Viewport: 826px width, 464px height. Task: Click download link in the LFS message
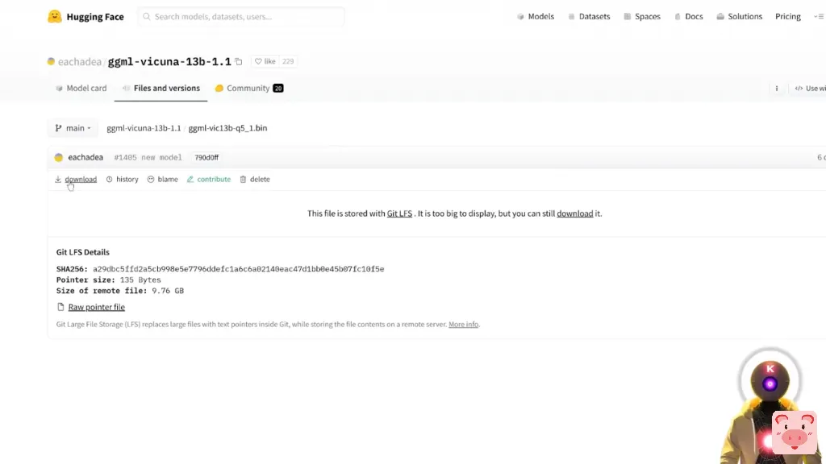[574, 213]
